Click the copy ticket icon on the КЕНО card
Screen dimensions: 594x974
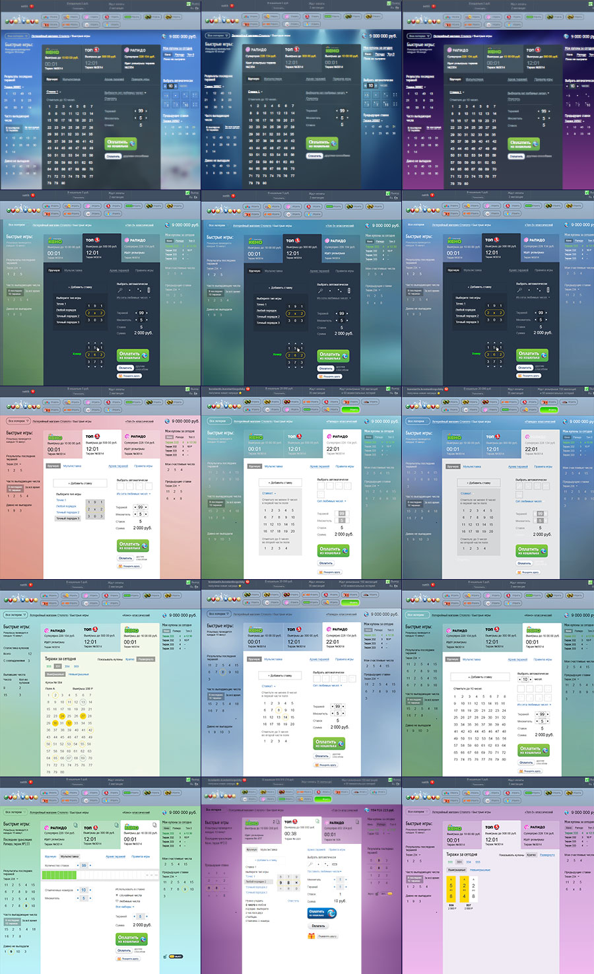[154, 823]
